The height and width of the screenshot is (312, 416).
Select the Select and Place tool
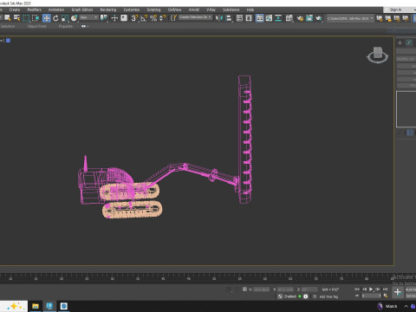75,18
